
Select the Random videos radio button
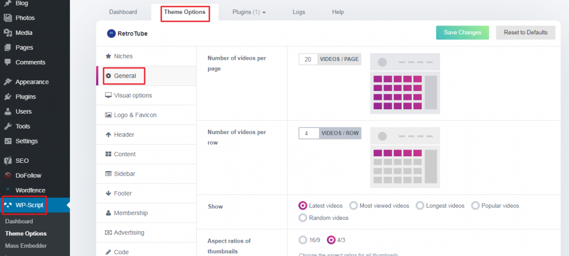tap(303, 218)
